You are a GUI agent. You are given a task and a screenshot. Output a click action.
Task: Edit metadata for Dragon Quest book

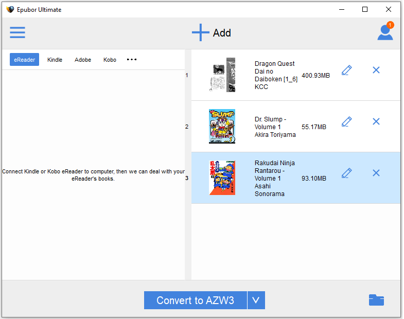[346, 70]
